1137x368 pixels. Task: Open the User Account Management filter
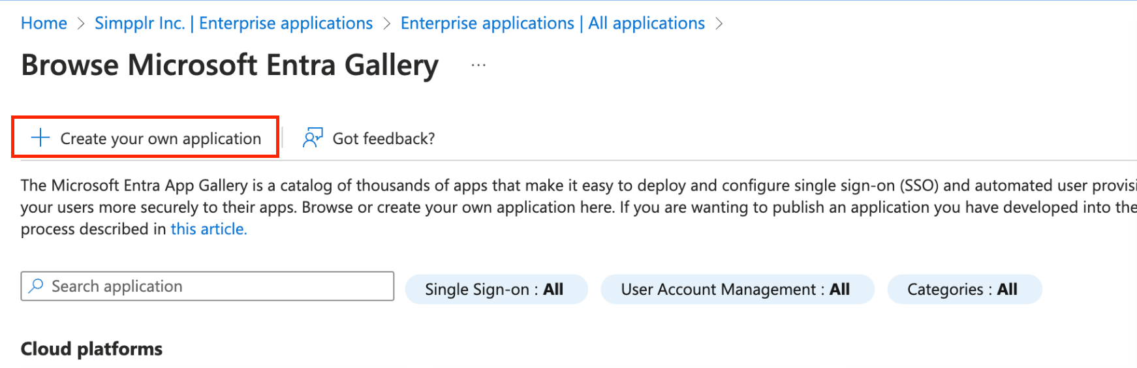pyautogui.click(x=736, y=289)
